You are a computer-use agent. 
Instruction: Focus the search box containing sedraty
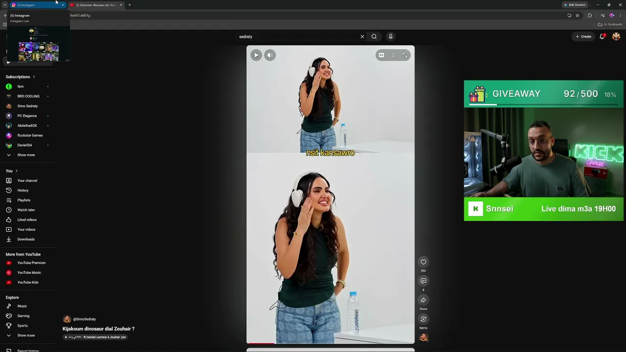297,37
